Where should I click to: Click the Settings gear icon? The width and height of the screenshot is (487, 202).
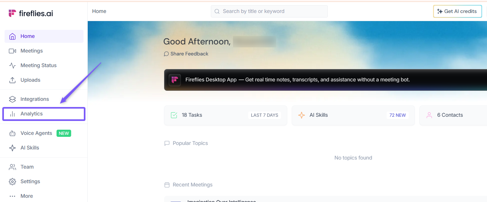[12, 182]
